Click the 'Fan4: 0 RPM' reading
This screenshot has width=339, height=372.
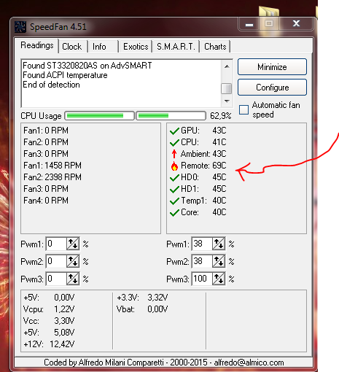(46, 201)
